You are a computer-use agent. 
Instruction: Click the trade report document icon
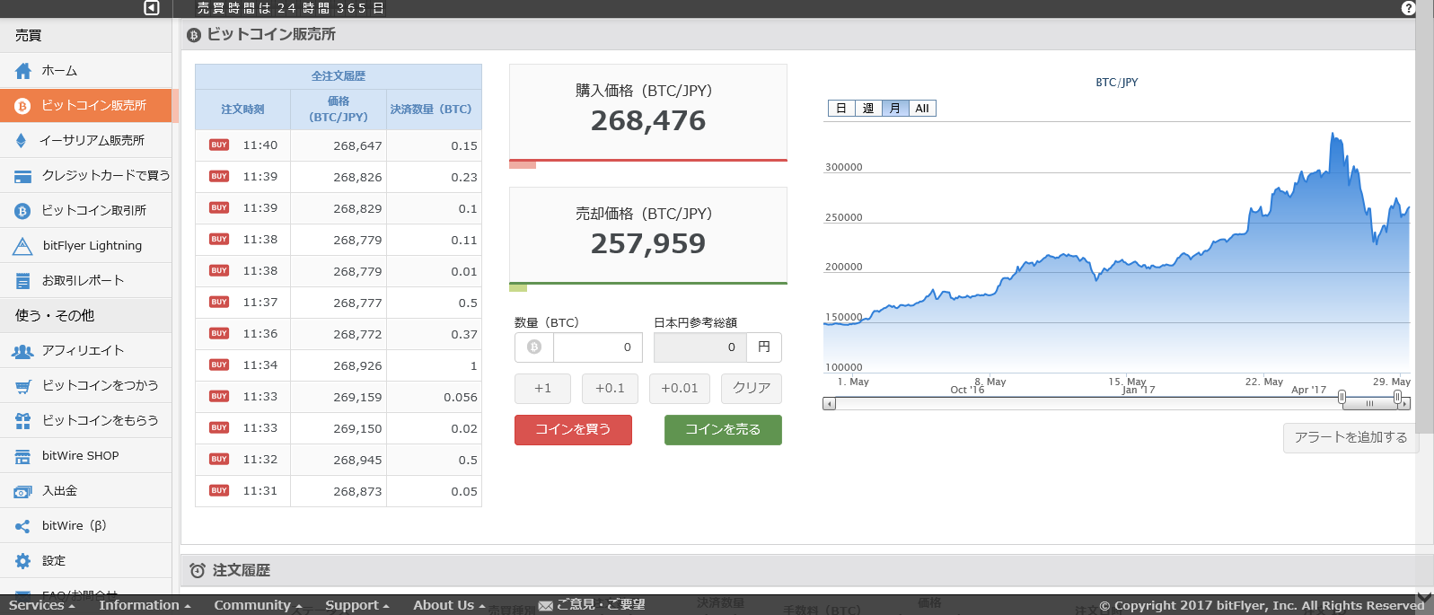coord(23,281)
